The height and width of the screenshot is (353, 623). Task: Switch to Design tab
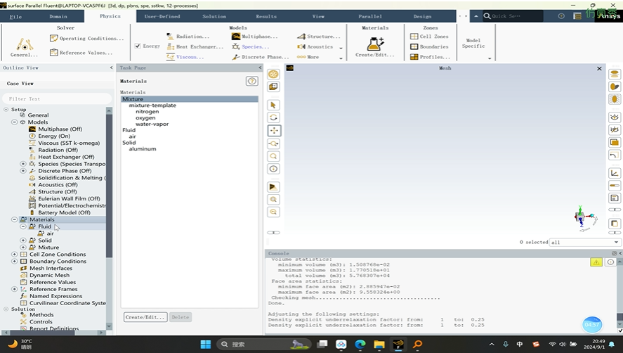(422, 16)
